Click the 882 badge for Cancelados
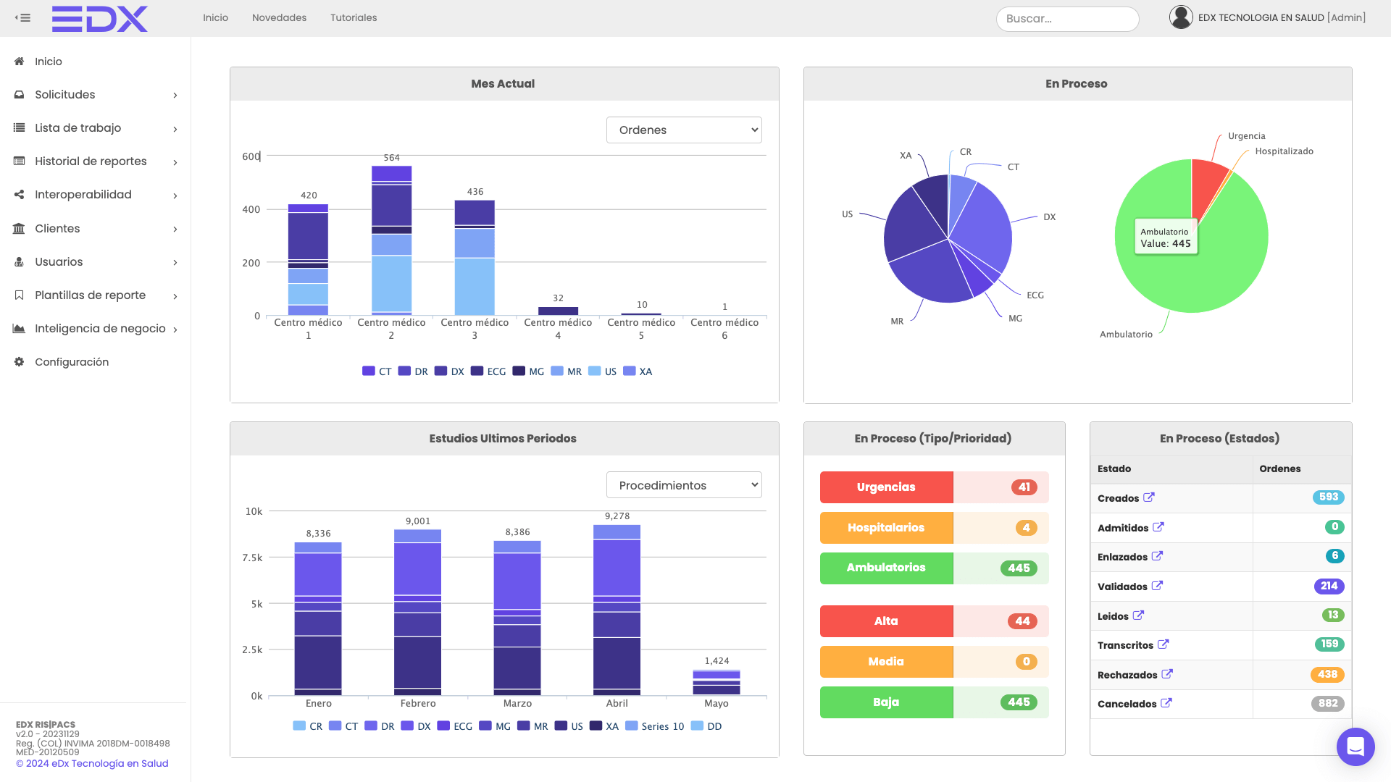The height and width of the screenshot is (782, 1391). tap(1328, 703)
